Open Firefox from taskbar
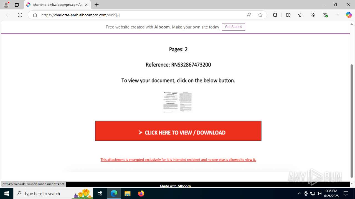This screenshot has width=355, height=199. coord(141,193)
